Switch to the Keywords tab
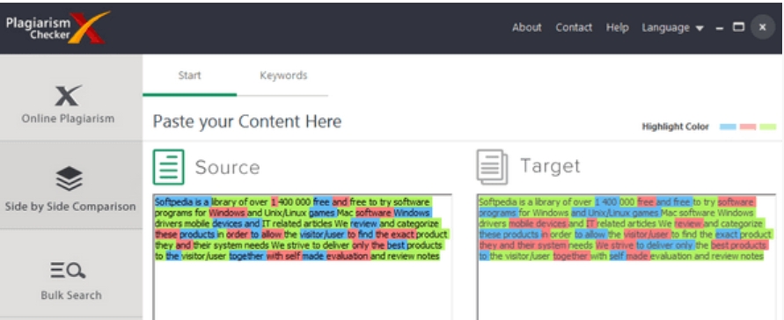Image resolution: width=784 pixels, height=320 pixels. tap(283, 76)
